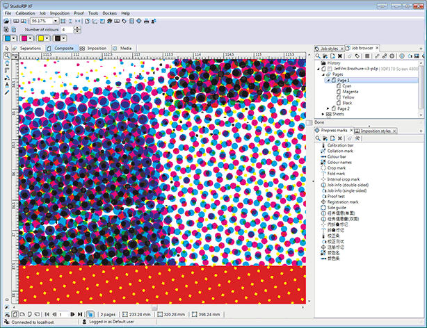Collapse JetFilm Brochure job node
This screenshot has height=328, width=427.
(x=319, y=69)
